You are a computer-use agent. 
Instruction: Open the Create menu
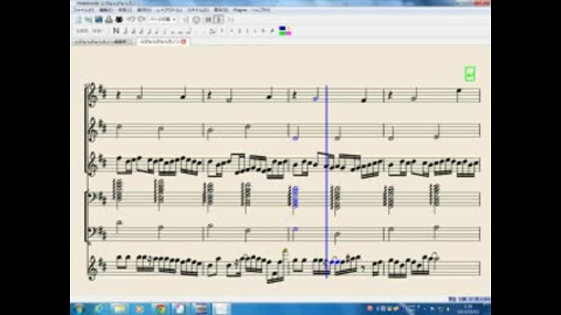125,10
